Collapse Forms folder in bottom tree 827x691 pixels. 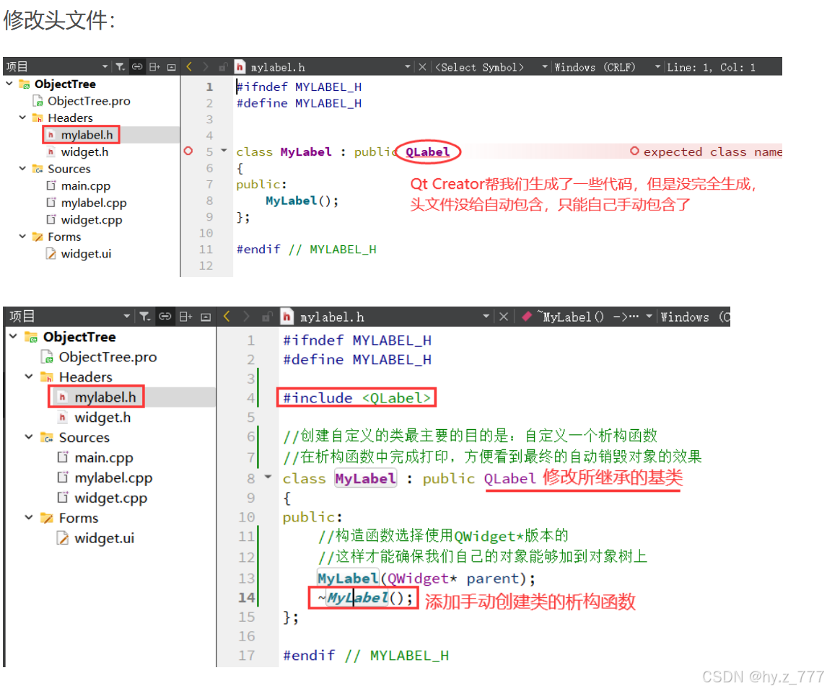29,517
